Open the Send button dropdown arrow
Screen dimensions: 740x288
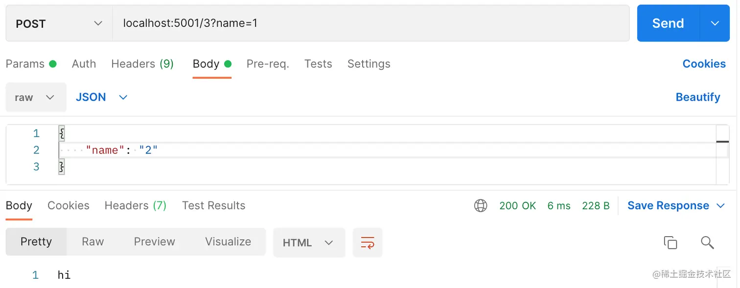pyautogui.click(x=715, y=23)
